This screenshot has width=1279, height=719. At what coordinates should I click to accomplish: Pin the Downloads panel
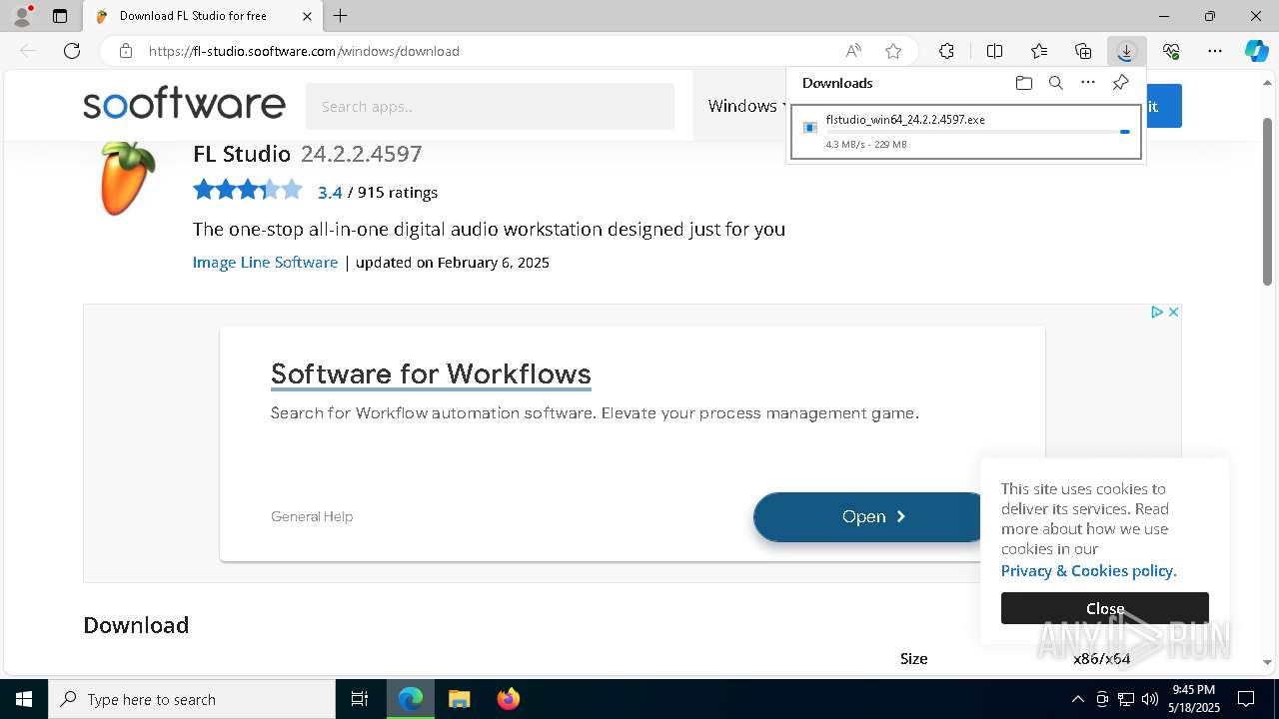click(x=1120, y=83)
